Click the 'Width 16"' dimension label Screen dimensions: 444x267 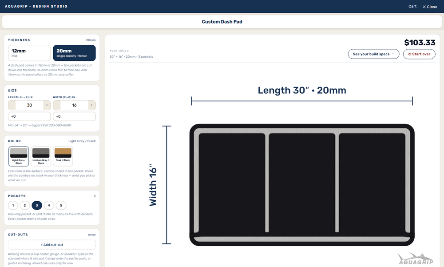pos(153,185)
